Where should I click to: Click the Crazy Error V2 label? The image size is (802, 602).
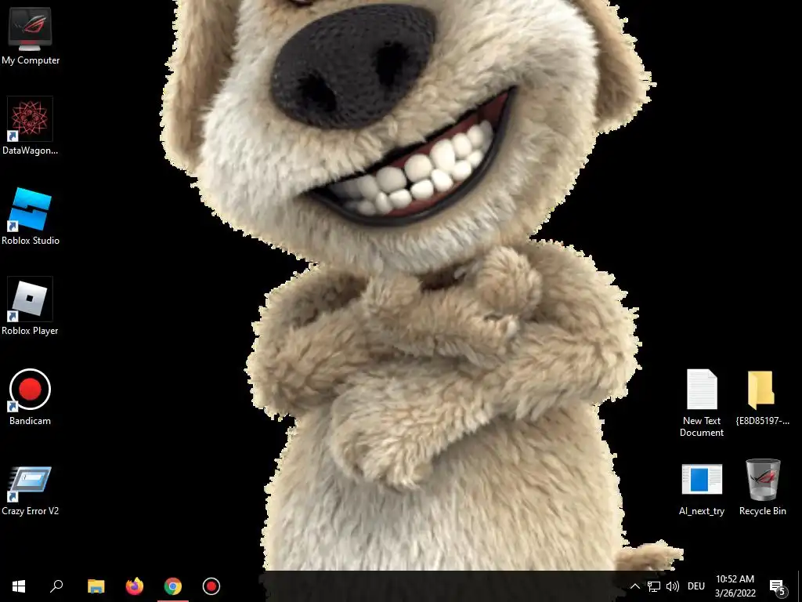point(31,511)
